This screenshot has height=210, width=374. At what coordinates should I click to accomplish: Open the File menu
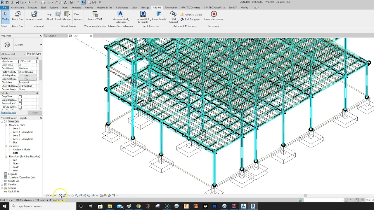tap(4, 8)
